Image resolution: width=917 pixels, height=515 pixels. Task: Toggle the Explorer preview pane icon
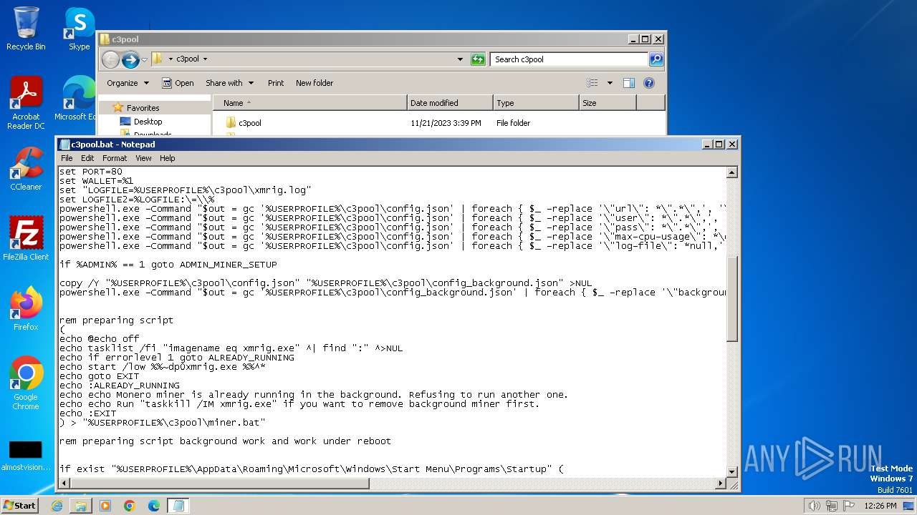coord(629,83)
